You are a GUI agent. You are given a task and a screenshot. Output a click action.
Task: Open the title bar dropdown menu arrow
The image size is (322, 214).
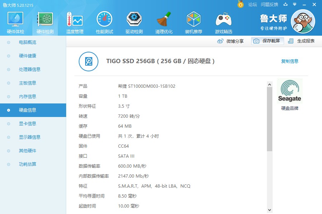tap(294, 5)
